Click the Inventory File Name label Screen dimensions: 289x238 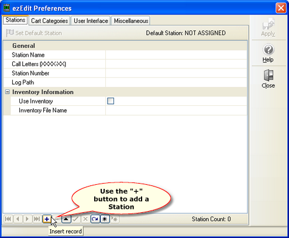(x=43, y=111)
